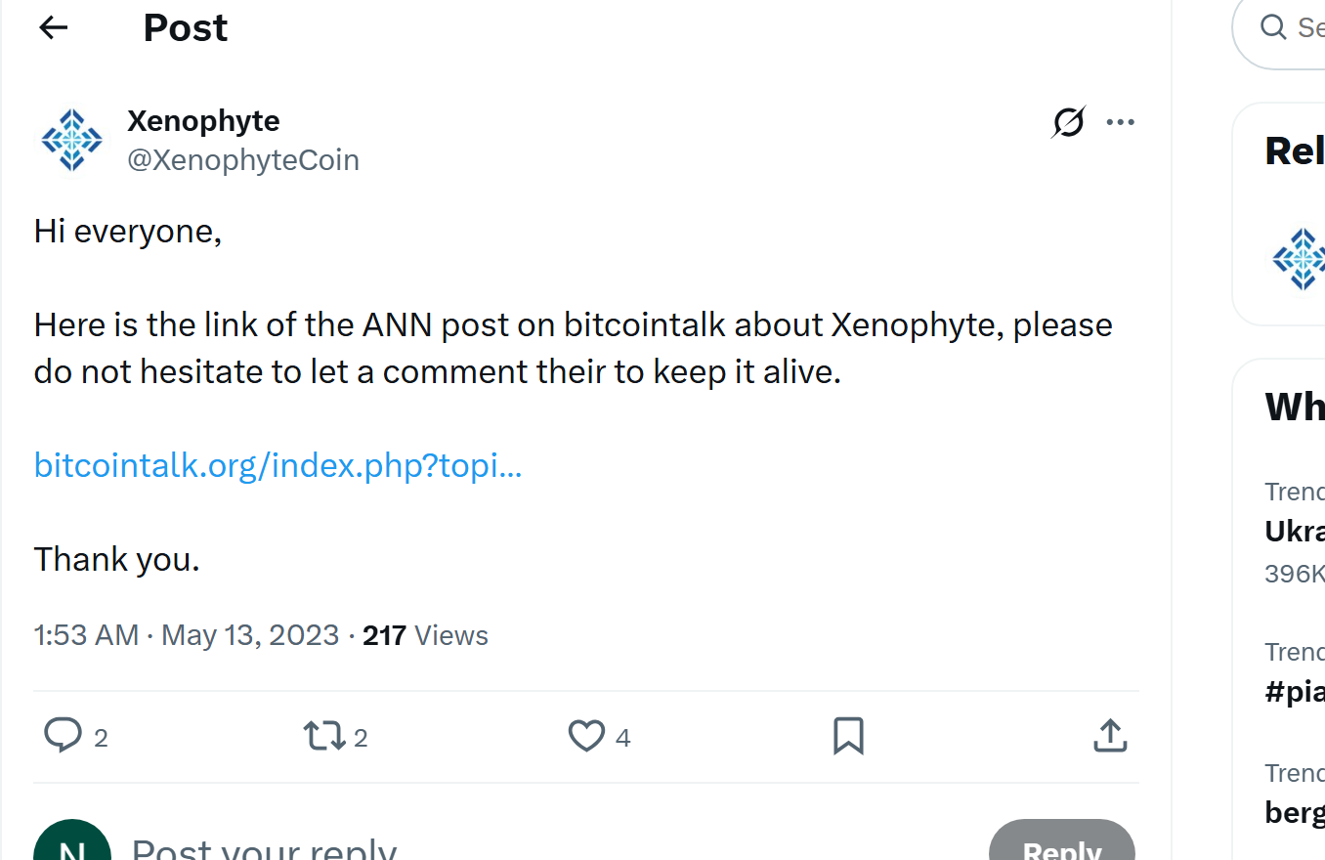Click the Grok circle-slash icon

click(x=1068, y=122)
